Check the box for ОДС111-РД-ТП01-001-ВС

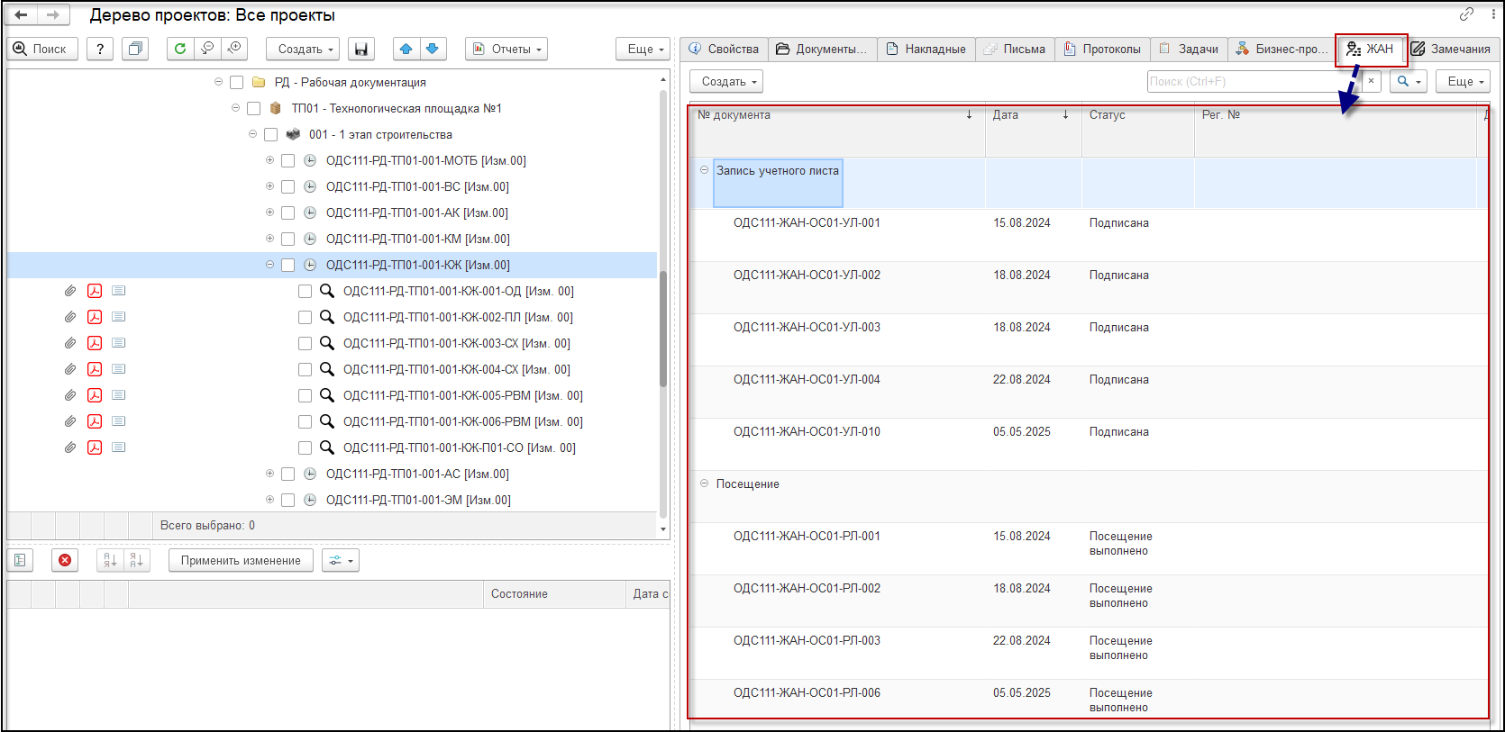[287, 187]
